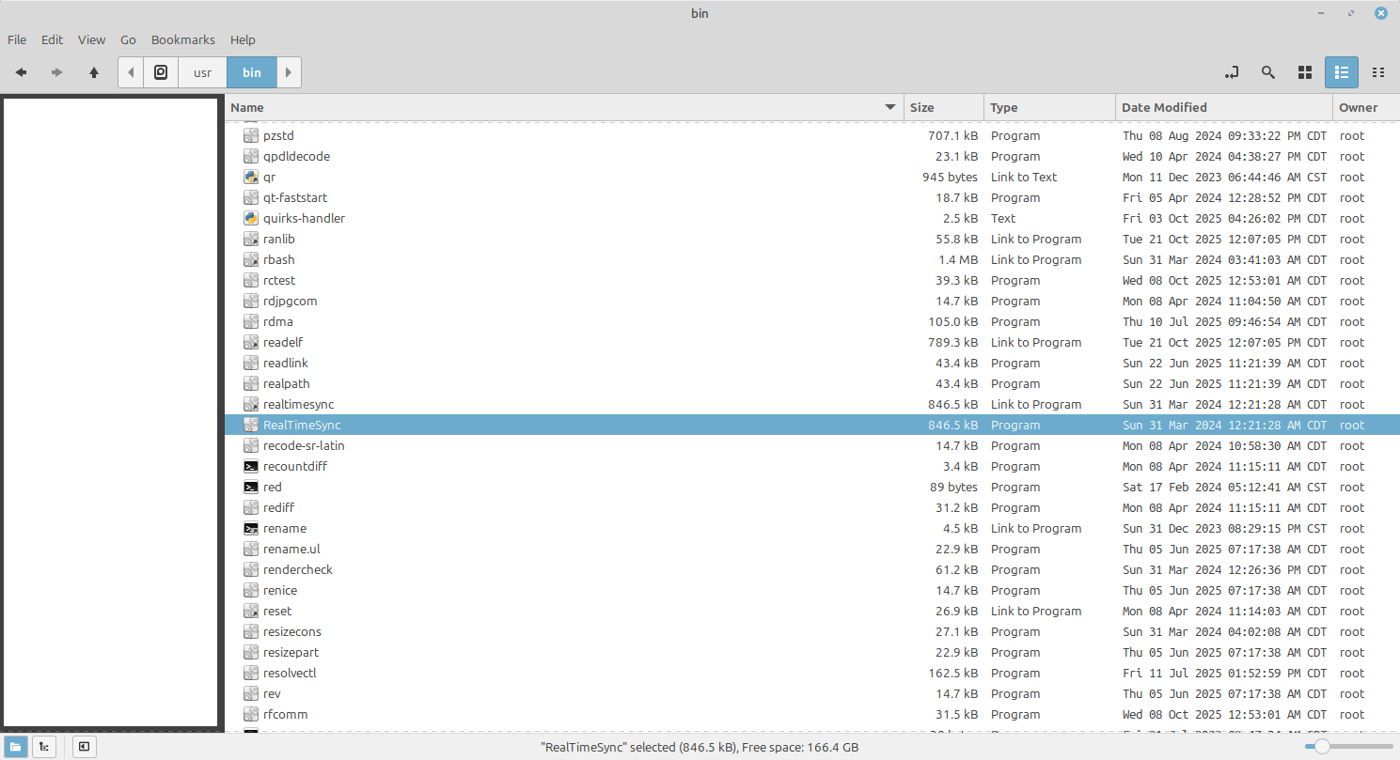Switch to list view
Screen dimensions: 1400x760
(1342, 72)
